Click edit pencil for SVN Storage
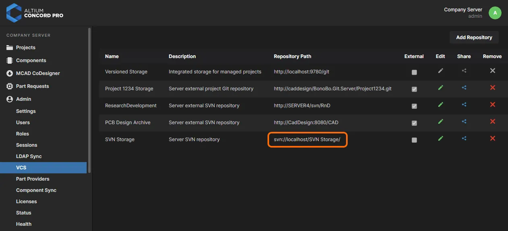Image resolution: width=508 pixels, height=231 pixels. coord(440,138)
